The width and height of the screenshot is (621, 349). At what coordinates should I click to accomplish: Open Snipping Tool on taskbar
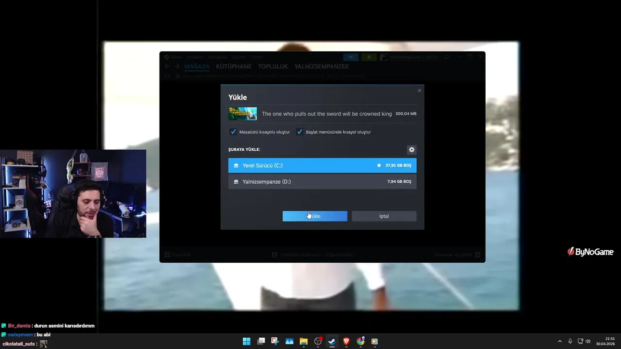(x=275, y=341)
